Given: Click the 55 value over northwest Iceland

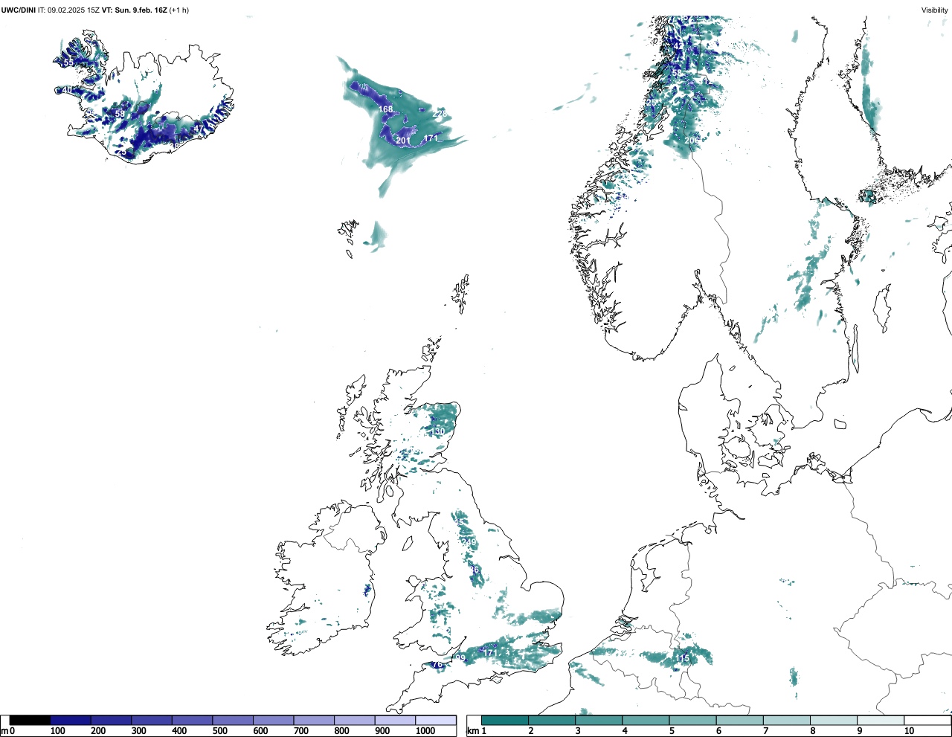Looking at the screenshot, I should 69,63.
